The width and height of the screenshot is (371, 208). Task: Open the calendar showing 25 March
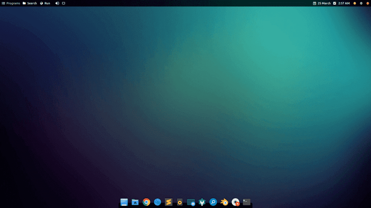coord(322,3)
